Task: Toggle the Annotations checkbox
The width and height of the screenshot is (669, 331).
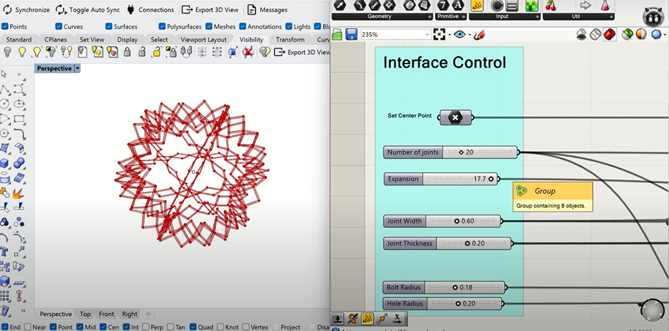Action: click(242, 26)
